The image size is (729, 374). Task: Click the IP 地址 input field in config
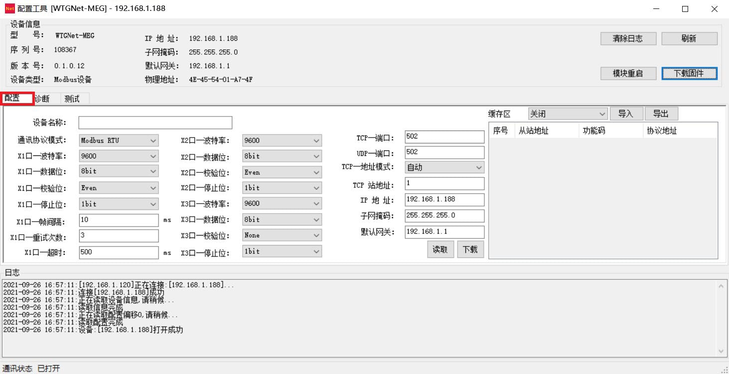[444, 199]
